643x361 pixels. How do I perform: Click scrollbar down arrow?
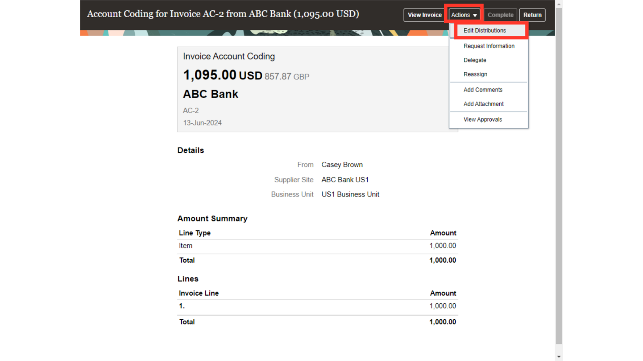tap(559, 357)
